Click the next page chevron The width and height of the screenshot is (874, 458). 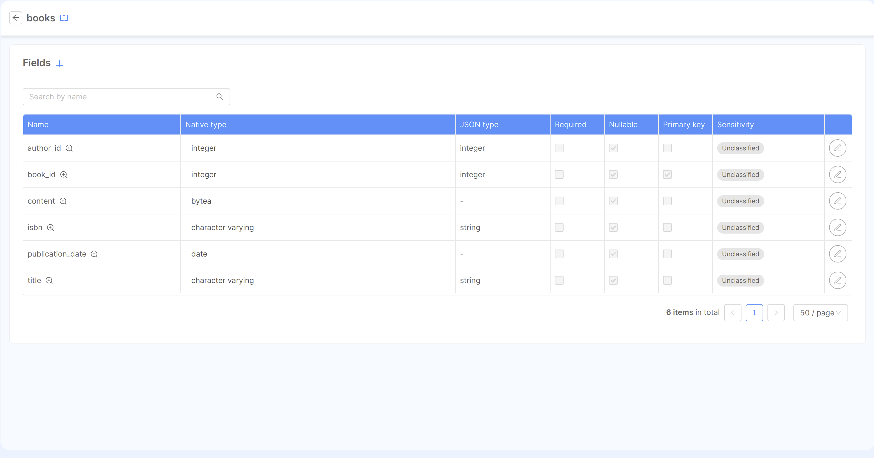[776, 312]
